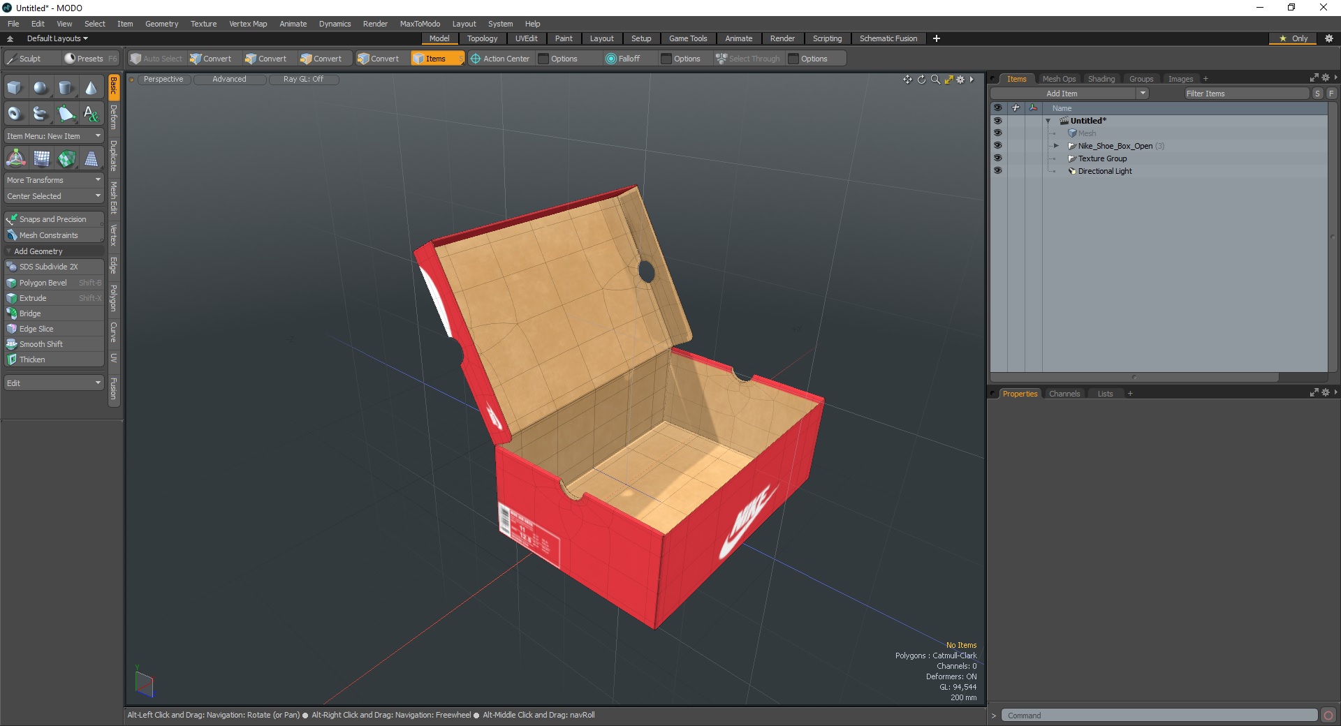
Task: Click the Filter Items input field
Action: click(1247, 94)
